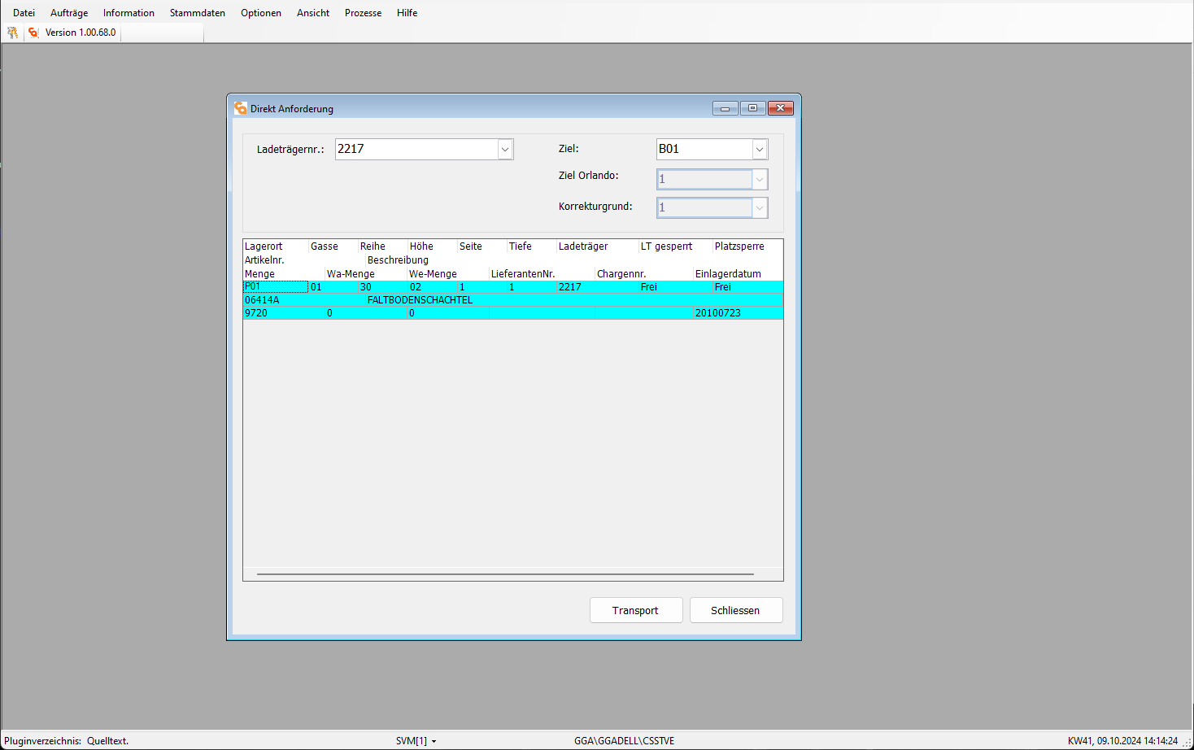Click the Gasse column header
1194x750 pixels.
[325, 246]
